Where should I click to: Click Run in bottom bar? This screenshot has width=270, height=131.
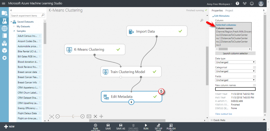(146, 127)
